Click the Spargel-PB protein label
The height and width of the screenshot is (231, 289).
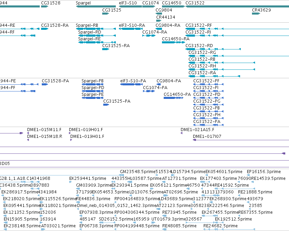[92, 81]
